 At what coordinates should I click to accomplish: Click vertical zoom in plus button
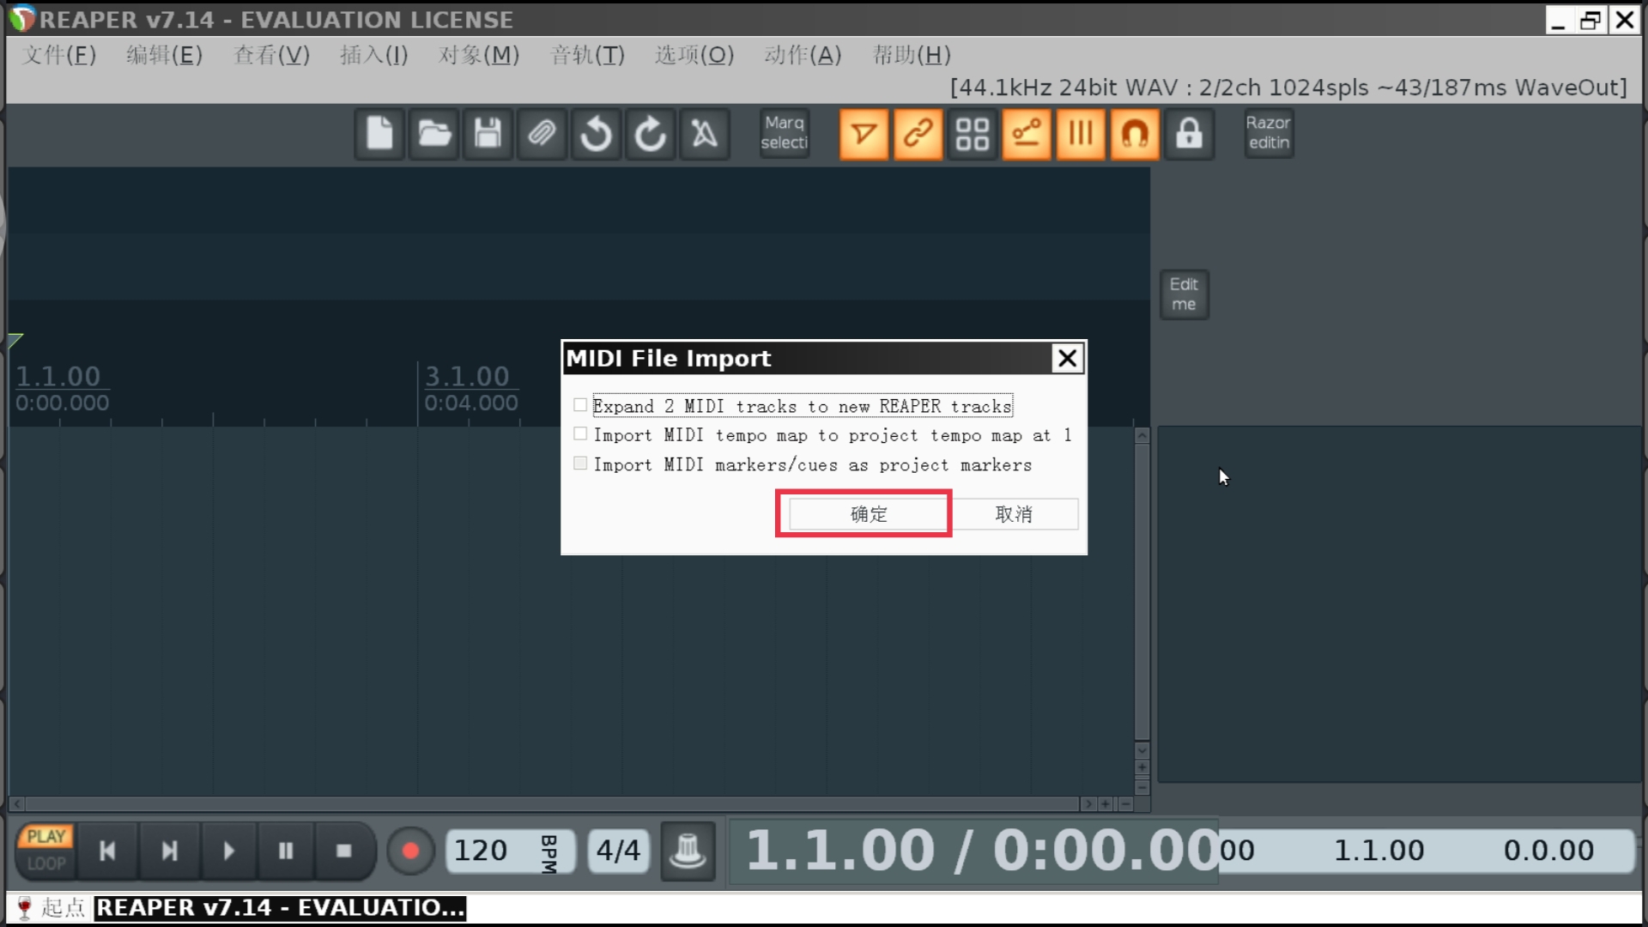[x=1142, y=767]
